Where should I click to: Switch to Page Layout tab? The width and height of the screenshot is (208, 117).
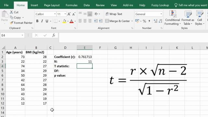pos(52,5)
